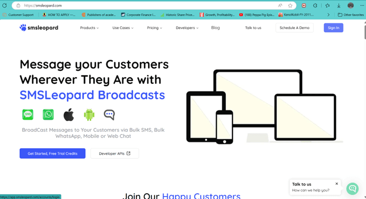This screenshot has height=199, width=366.
Task: Go to the Blog menu item
Action: 215,28
